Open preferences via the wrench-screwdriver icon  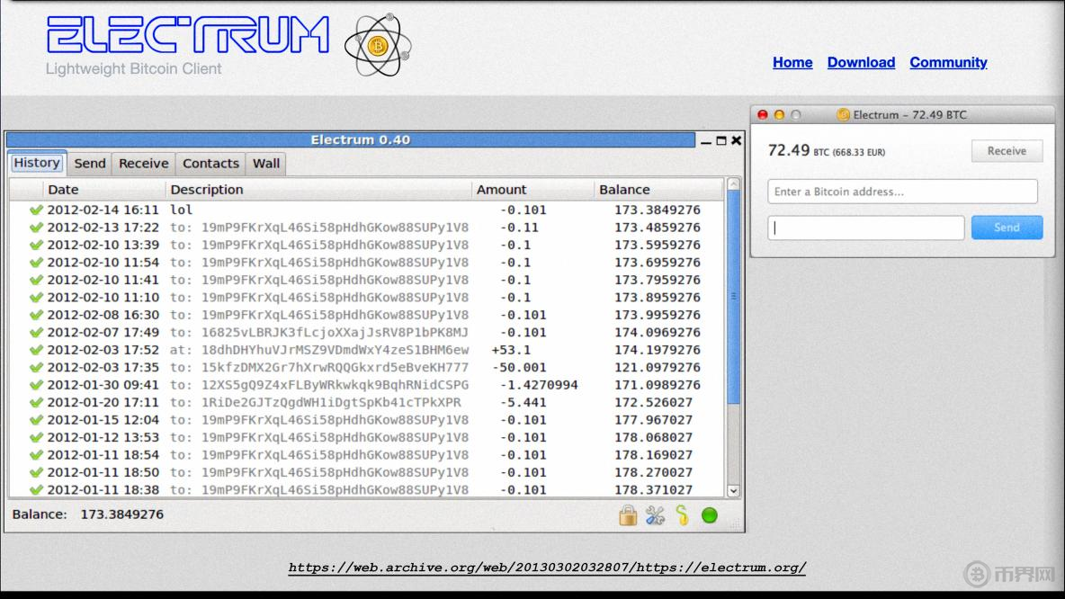655,515
